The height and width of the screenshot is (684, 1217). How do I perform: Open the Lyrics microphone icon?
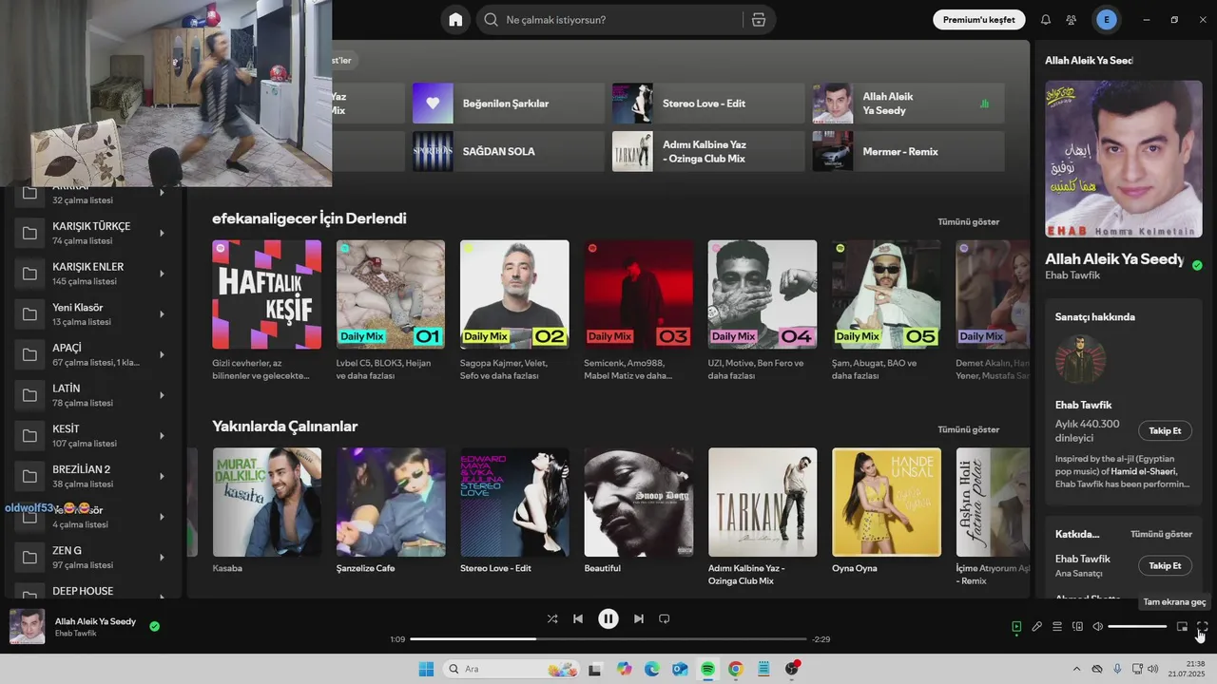pyautogui.click(x=1037, y=627)
